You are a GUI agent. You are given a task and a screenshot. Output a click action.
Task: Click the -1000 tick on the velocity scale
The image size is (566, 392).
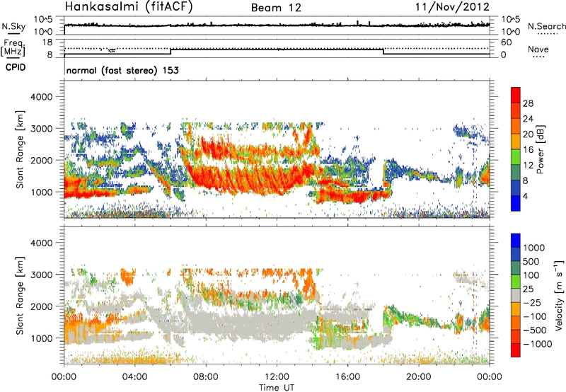click(x=538, y=344)
